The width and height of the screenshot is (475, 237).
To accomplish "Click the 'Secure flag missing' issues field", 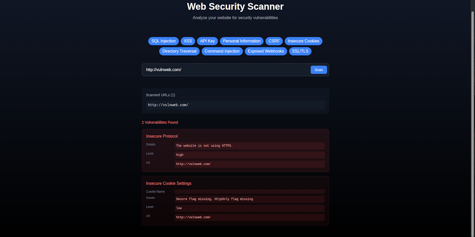I will click(x=250, y=199).
